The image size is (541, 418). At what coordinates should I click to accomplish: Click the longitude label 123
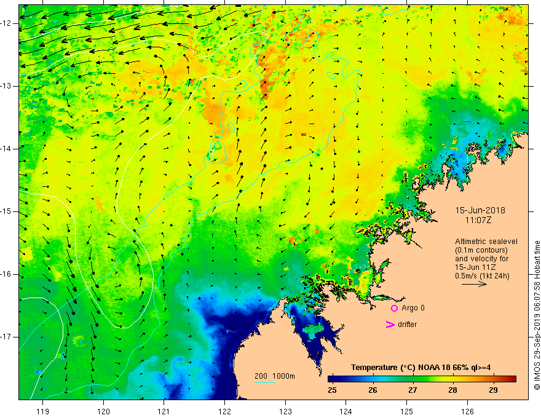pos(285,411)
